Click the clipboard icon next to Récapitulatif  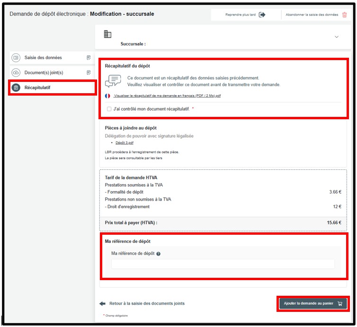16,88
